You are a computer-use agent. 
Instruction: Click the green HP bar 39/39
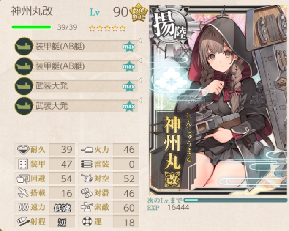(x=31, y=27)
